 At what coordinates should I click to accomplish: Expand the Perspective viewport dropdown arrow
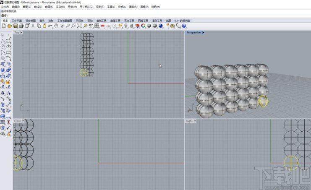[204, 32]
